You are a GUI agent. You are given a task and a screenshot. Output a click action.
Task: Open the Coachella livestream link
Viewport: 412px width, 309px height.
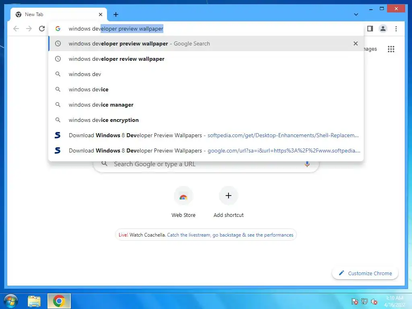coord(230,235)
